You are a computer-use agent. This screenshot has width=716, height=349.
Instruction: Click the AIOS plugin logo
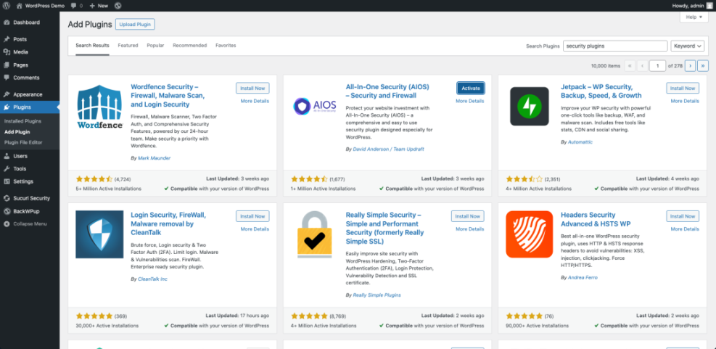click(315, 107)
